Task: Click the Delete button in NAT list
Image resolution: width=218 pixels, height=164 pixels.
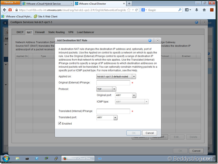Action: pos(194,137)
